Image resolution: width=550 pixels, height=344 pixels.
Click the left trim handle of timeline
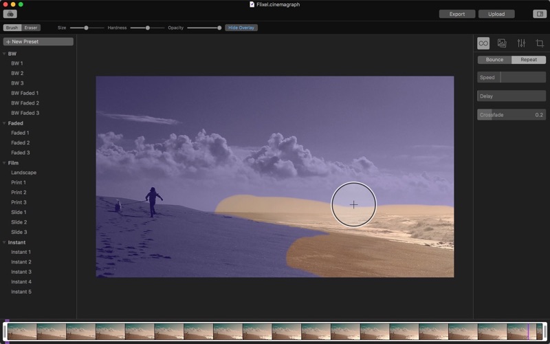coord(5,332)
